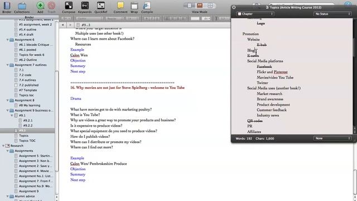This screenshot has height=201, width=357.
Task: Click the Alumni advice folder icon
Action: [12, 196]
